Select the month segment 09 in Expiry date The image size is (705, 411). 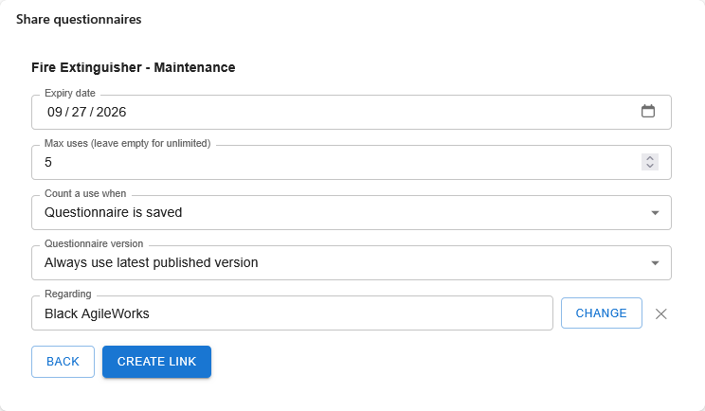tap(55, 112)
